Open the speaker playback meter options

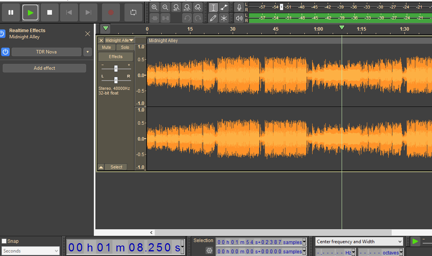coord(239,18)
